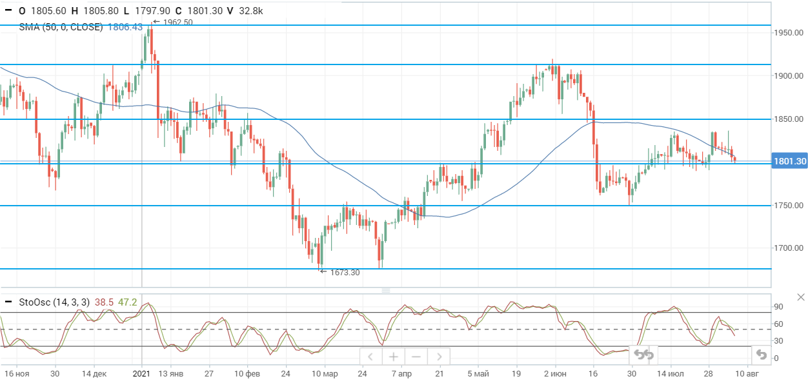Click the single undo arrow icon
The image size is (808, 381).
click(x=762, y=355)
